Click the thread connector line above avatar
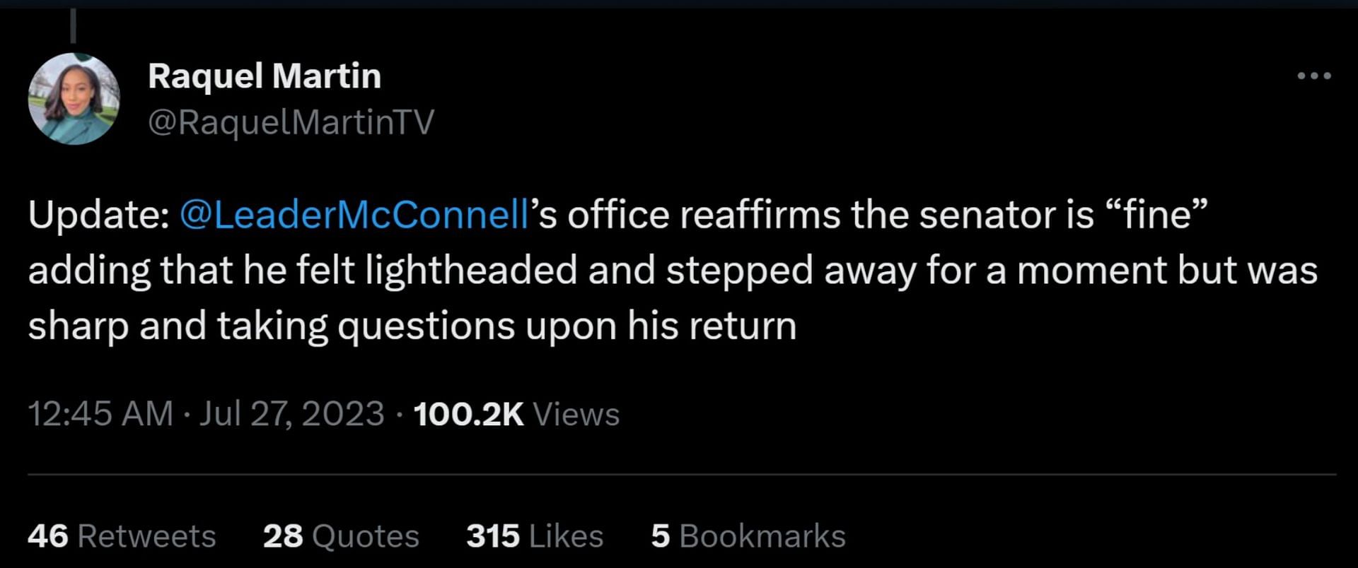This screenshot has width=1358, height=568. (x=73, y=27)
